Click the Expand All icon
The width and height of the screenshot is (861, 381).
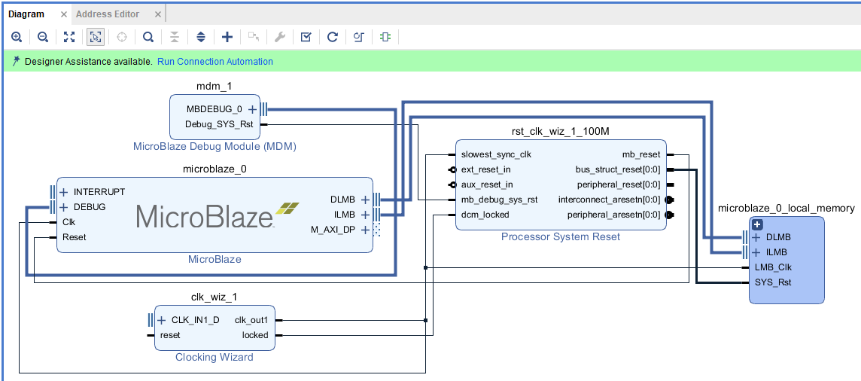click(201, 37)
